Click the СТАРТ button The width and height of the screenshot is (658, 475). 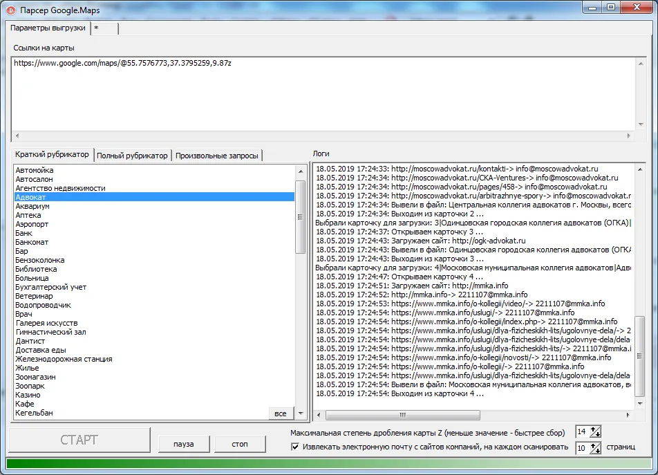tap(79, 440)
